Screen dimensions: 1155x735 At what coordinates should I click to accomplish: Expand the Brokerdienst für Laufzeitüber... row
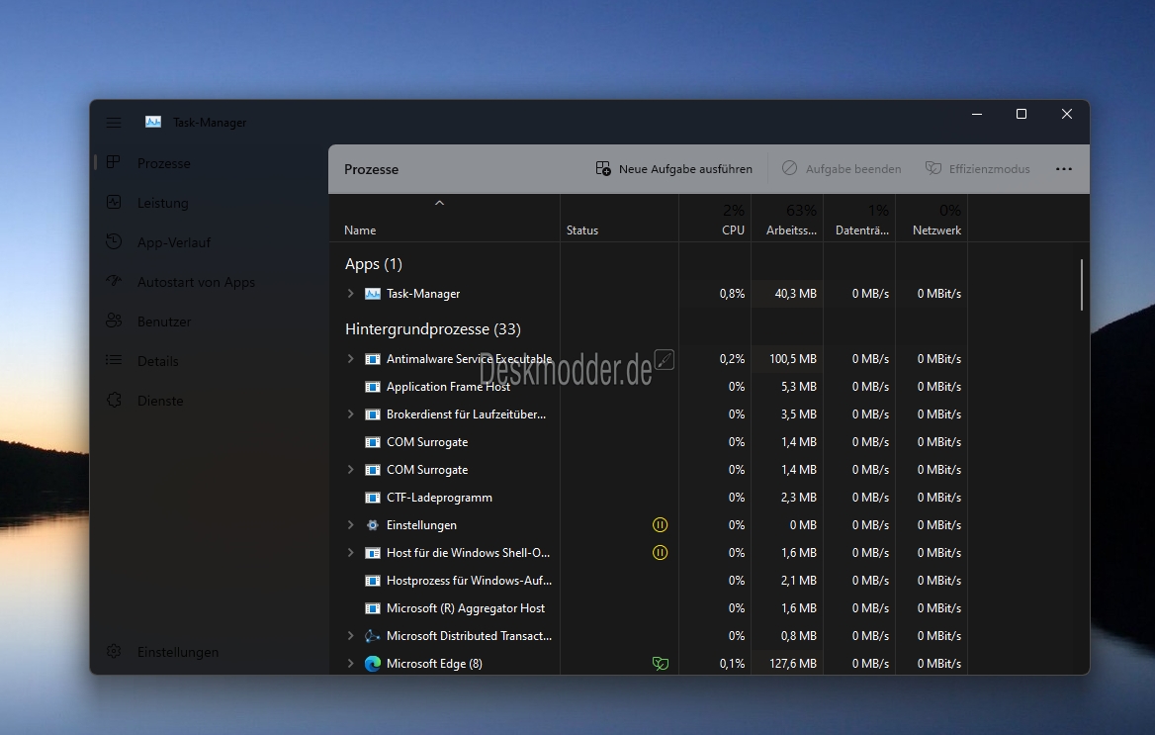coord(351,414)
